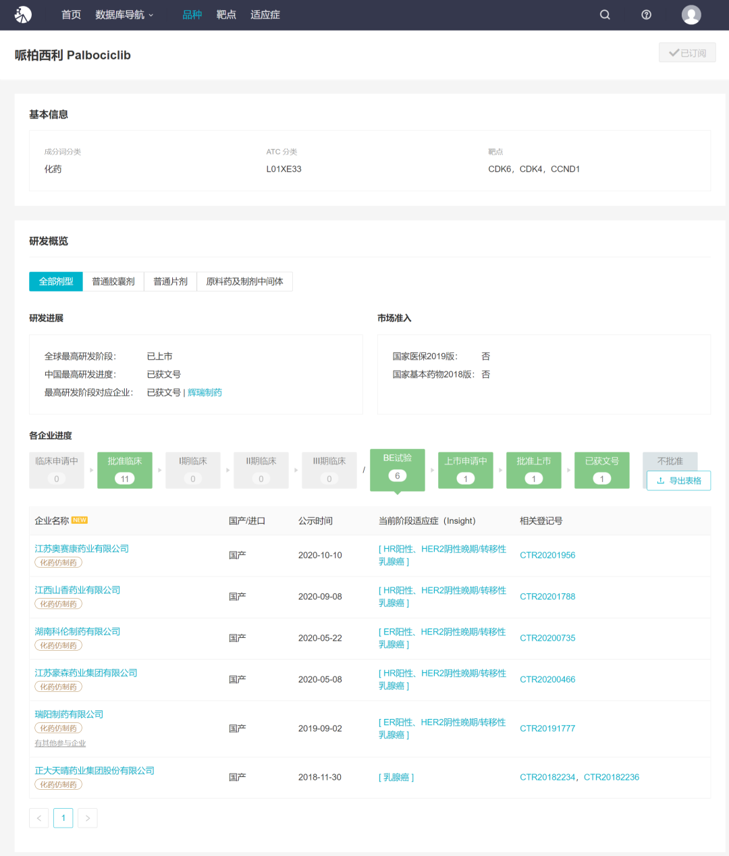Click 有其他参与企业 under 瑞阳制药
The height and width of the screenshot is (856, 729).
pos(60,743)
